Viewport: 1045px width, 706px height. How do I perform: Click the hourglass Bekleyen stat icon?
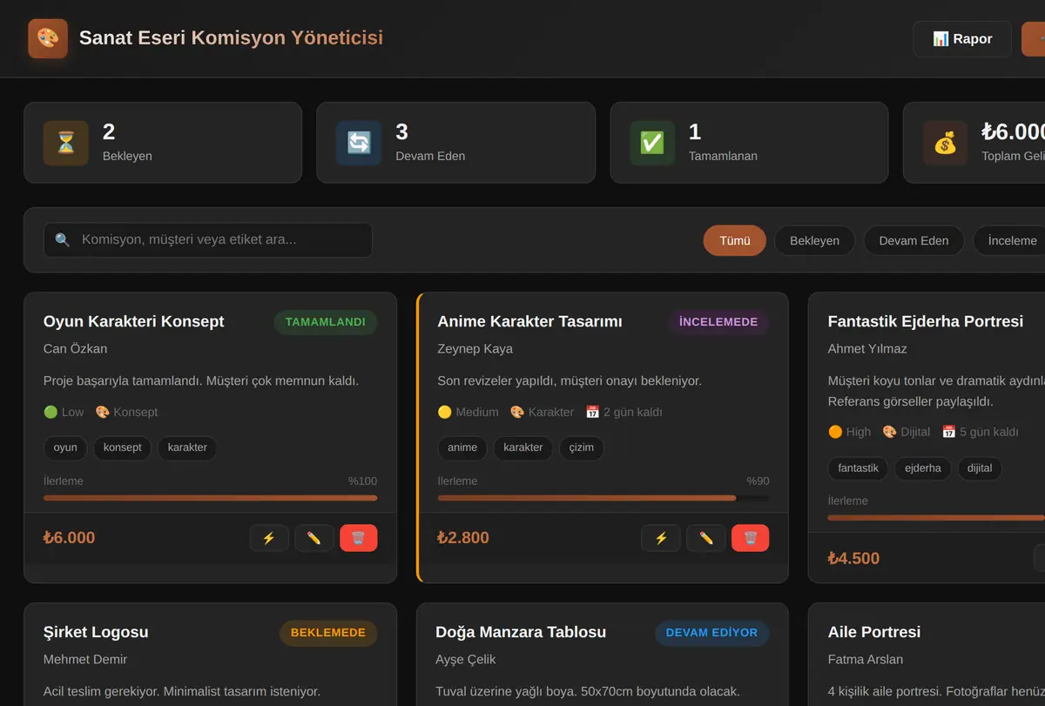point(66,143)
